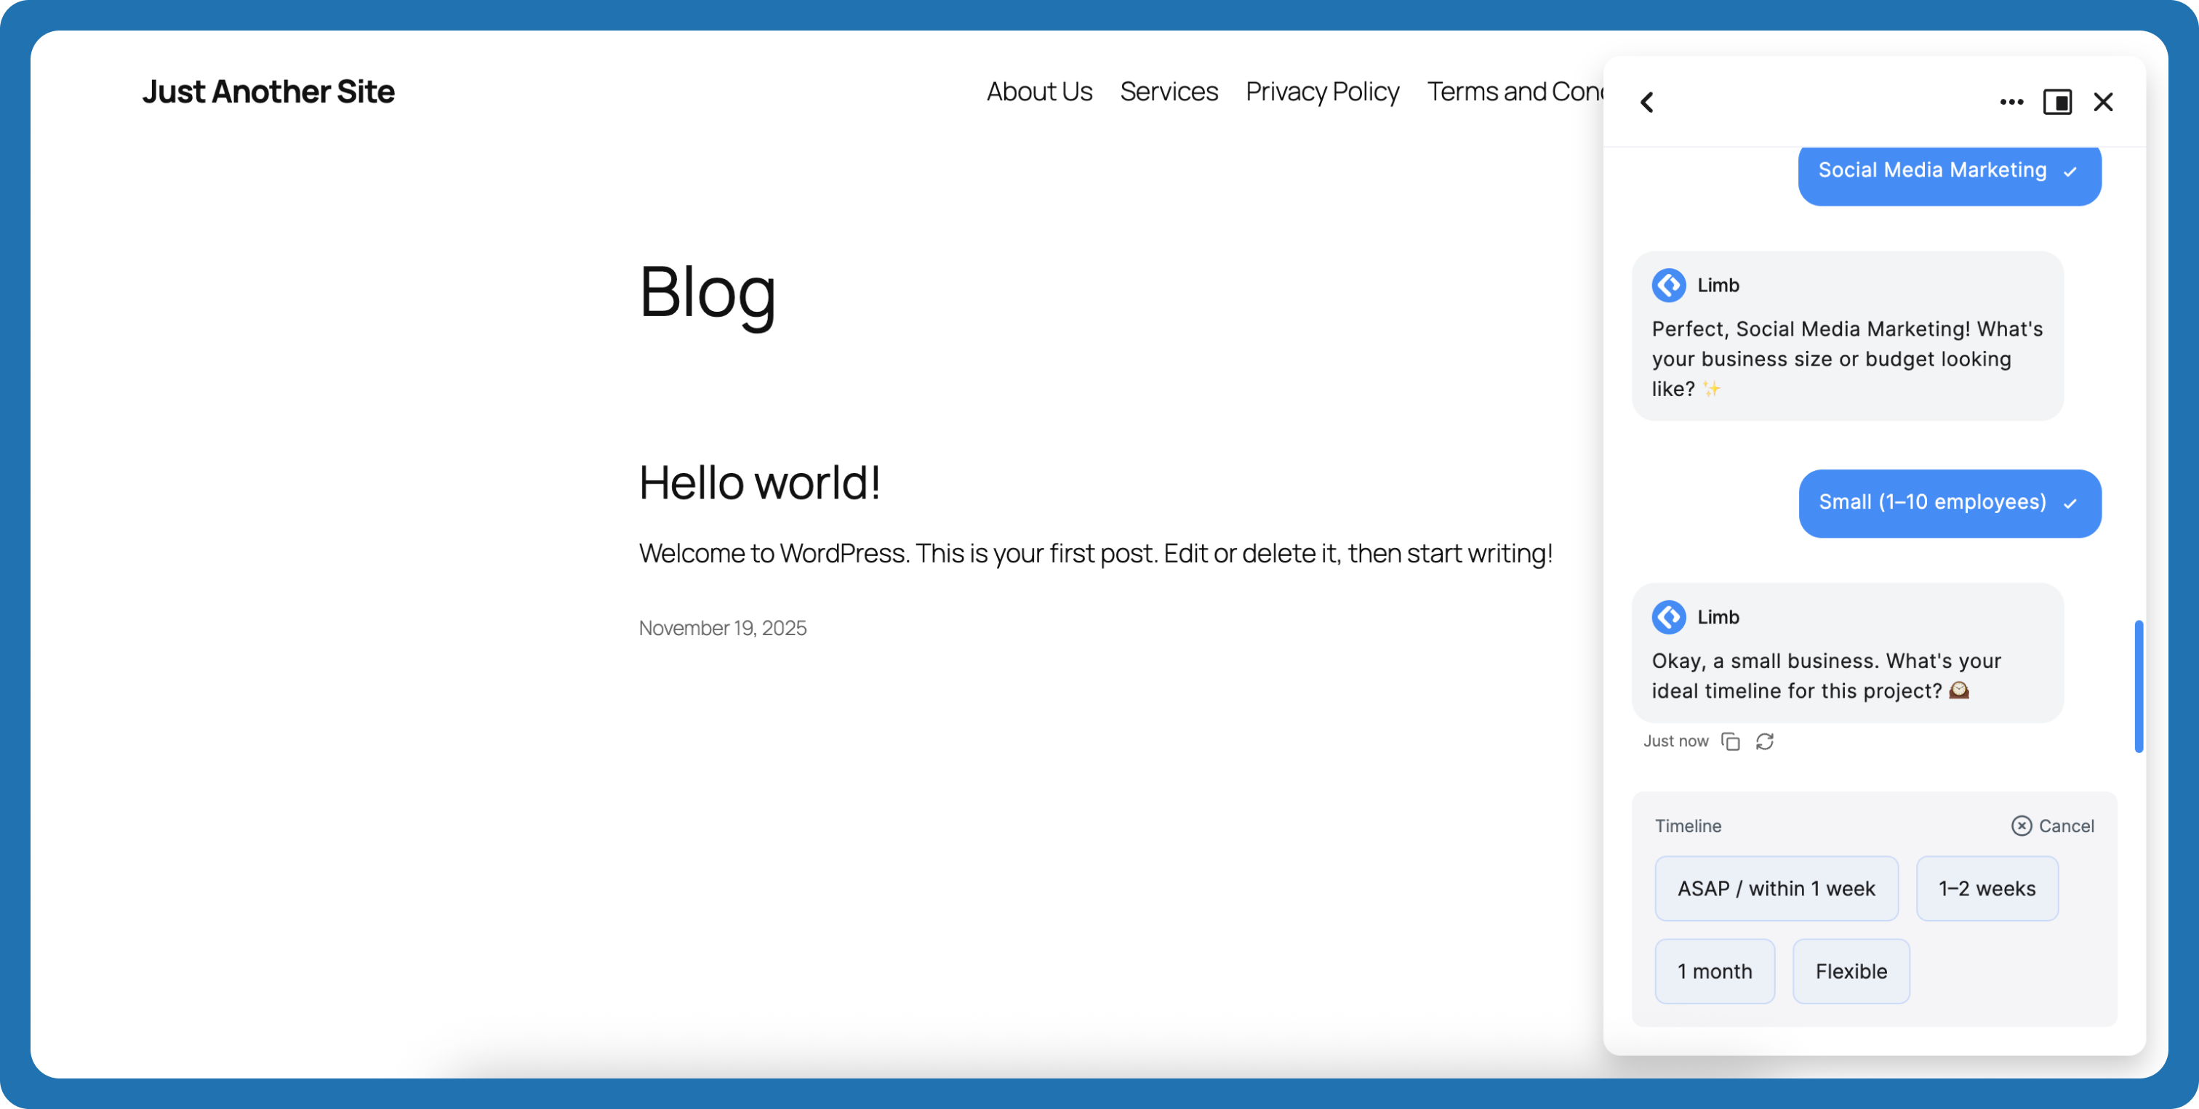Open the About Us menu item

(1039, 92)
